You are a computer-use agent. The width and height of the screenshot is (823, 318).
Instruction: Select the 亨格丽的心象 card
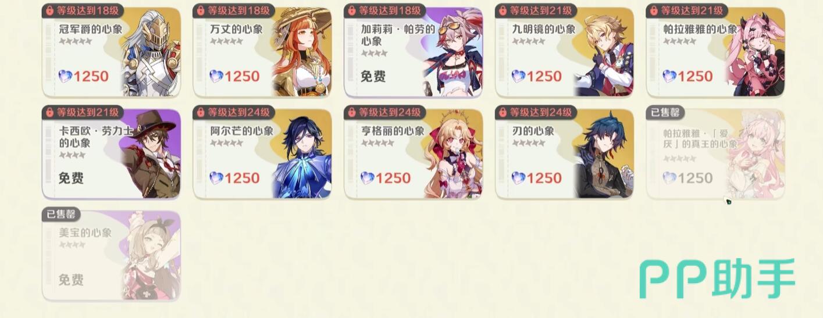[x=414, y=154]
